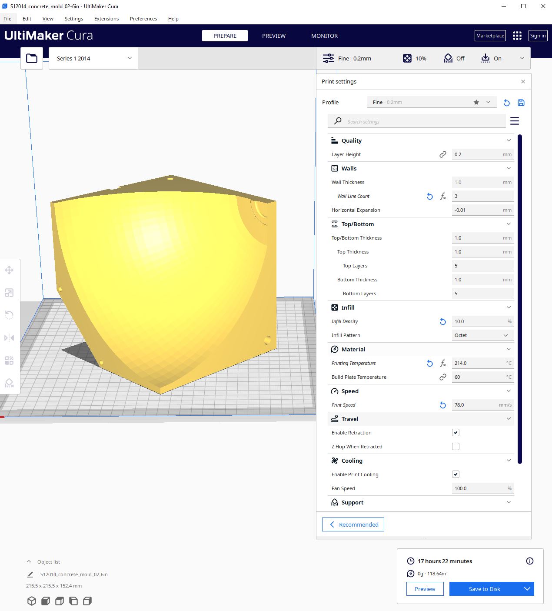The image size is (552, 611).
Task: Collapse the print settings summary bar chevron
Action: pyautogui.click(x=522, y=58)
